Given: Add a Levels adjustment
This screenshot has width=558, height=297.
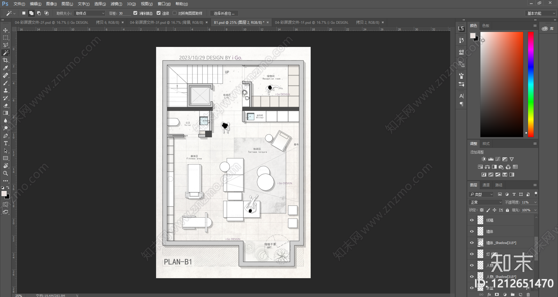Looking at the screenshot, I should click(x=491, y=159).
